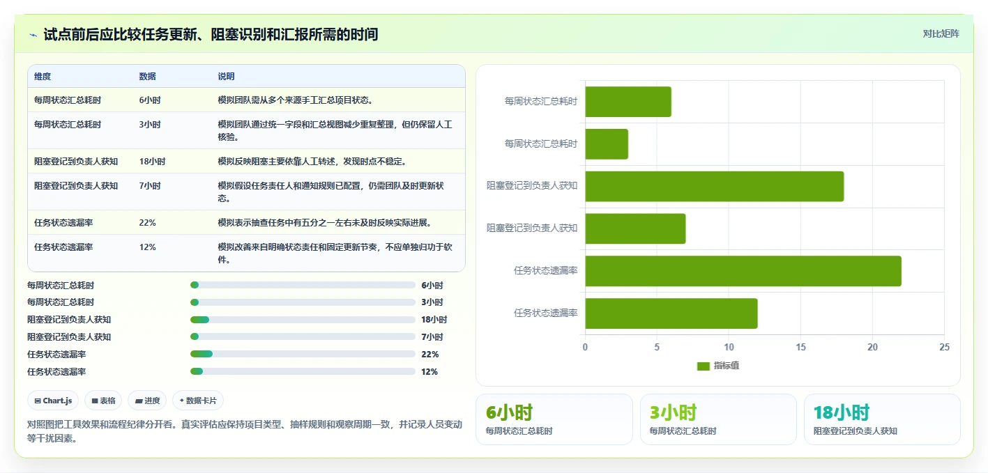The width and height of the screenshot is (988, 473).
Task: Click the 6小时 cell in the table
Action: [x=150, y=100]
